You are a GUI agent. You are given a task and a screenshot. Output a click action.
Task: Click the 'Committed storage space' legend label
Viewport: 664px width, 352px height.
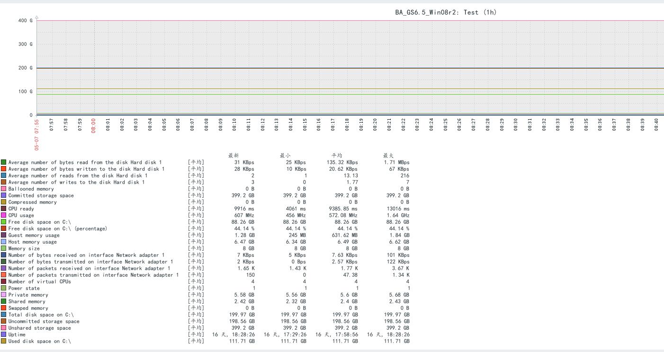point(41,195)
